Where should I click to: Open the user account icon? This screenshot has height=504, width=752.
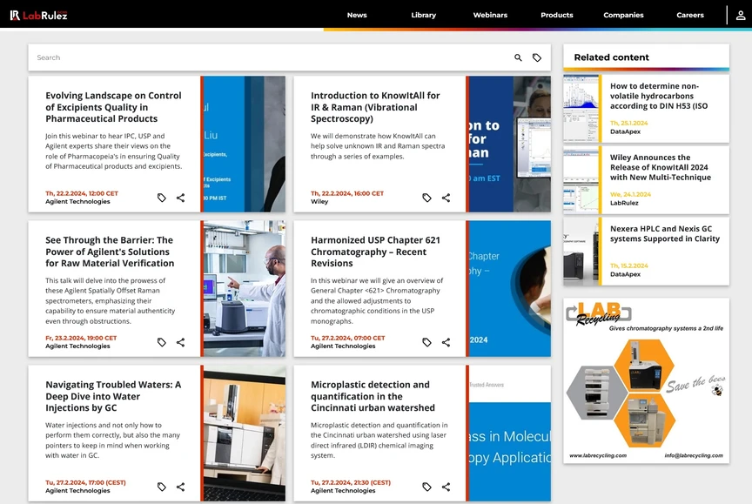(741, 16)
